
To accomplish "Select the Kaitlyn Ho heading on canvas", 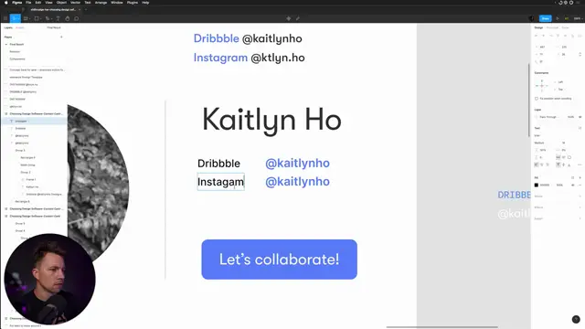I will 271,120.
